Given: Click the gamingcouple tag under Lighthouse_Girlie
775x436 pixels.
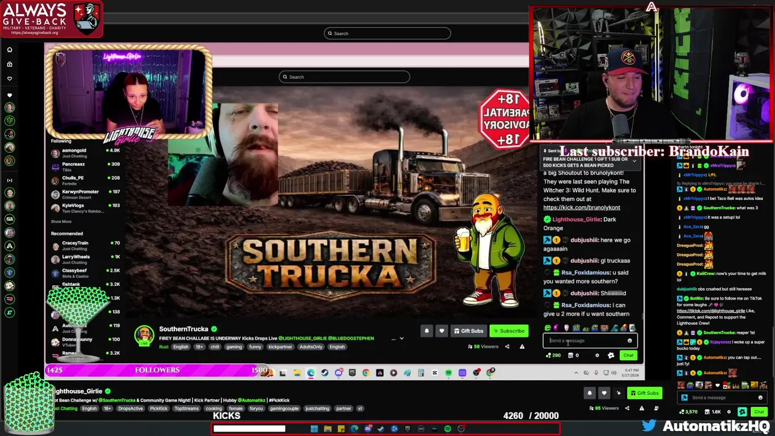Looking at the screenshot, I should [x=283, y=409].
